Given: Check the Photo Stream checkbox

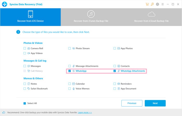Looking at the screenshot, I should pyautogui.click(x=69, y=48).
